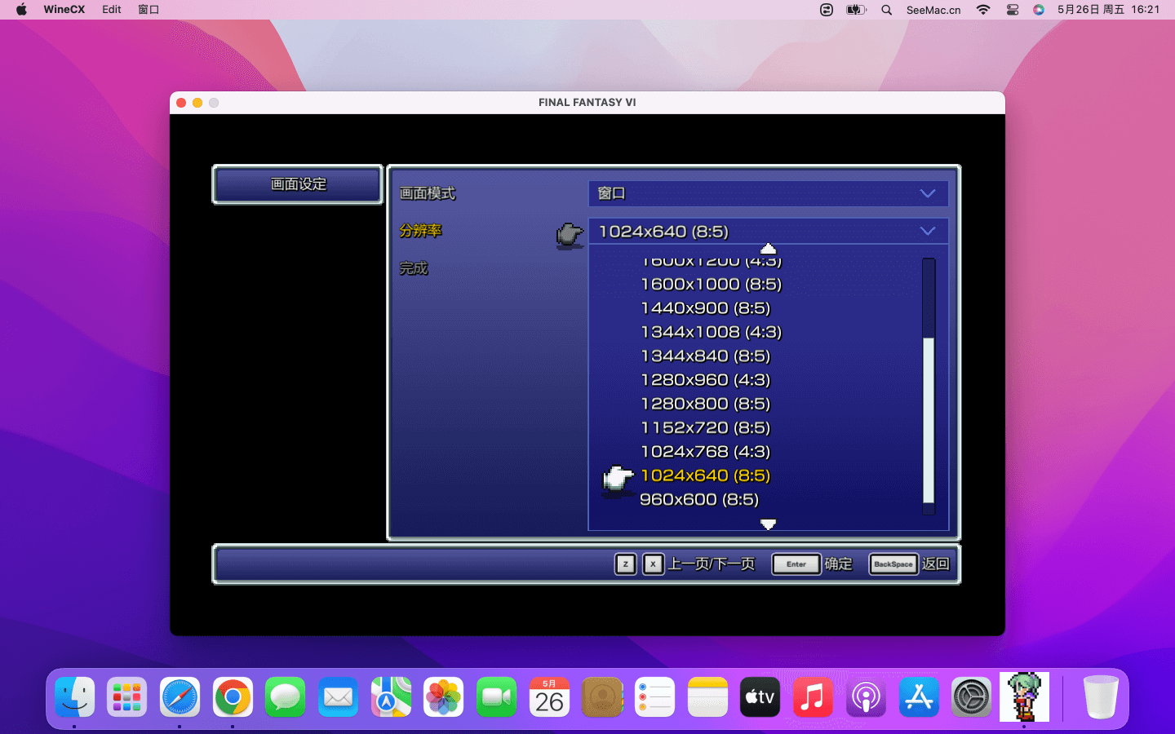The height and width of the screenshot is (734, 1175).
Task: Select 1280x800 (8:5) resolution option
Action: coord(705,404)
